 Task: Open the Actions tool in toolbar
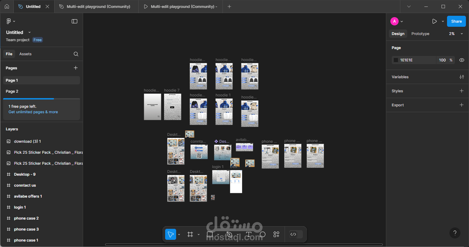click(276, 234)
